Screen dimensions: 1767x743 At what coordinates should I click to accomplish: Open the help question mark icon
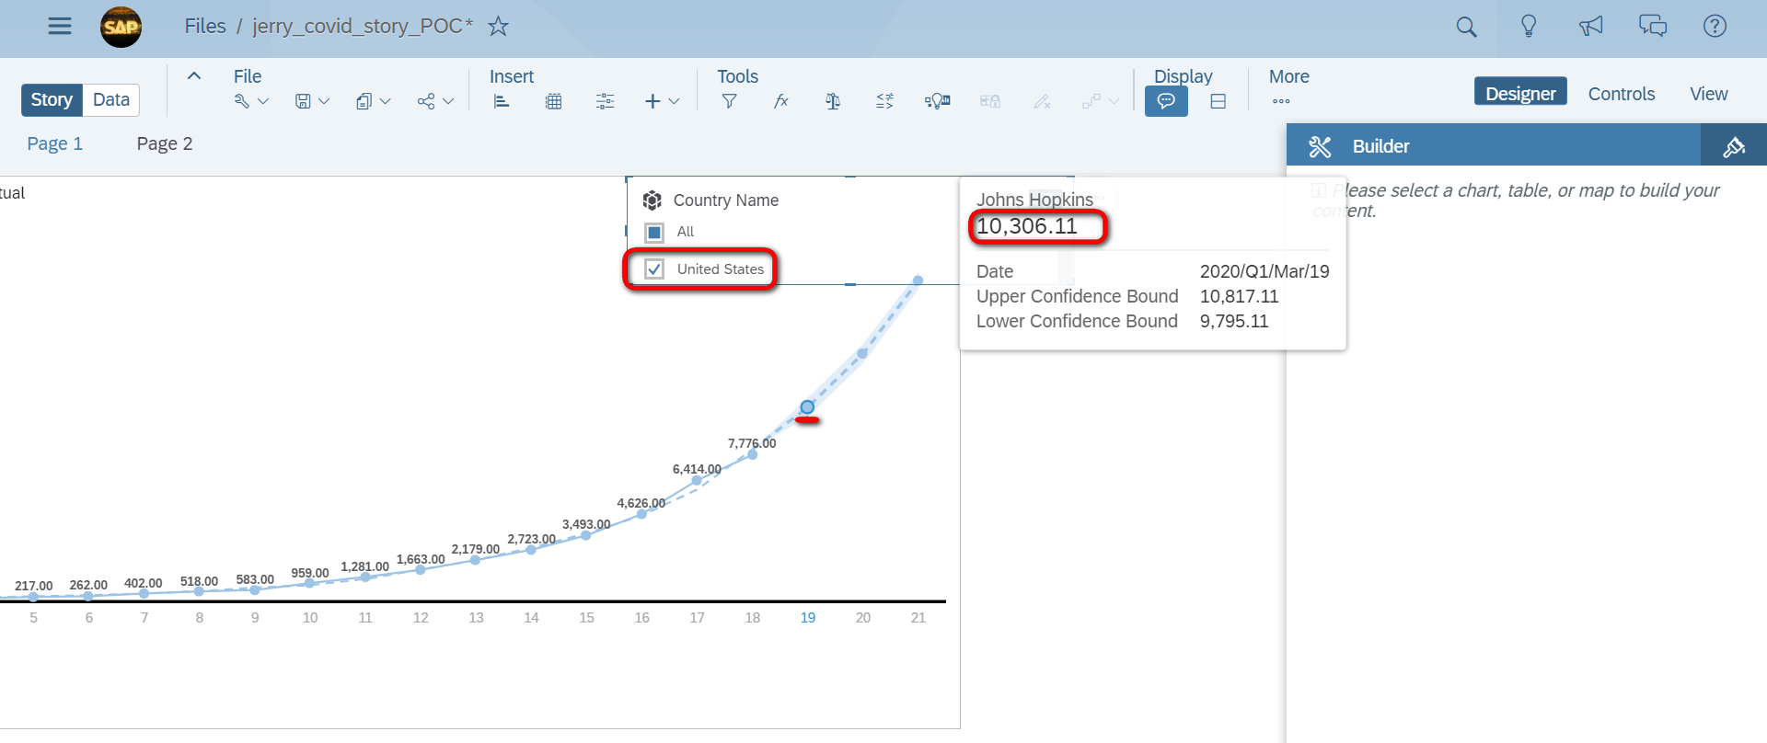[1715, 26]
